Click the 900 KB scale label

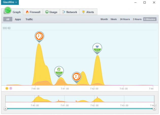[x=7, y=28]
